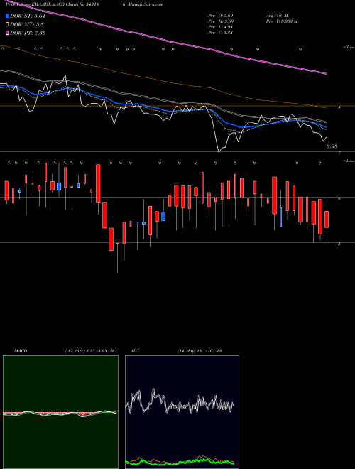Select the 'DOW ST: 5.64' legend label
355x469 pixels.
click(x=28, y=16)
